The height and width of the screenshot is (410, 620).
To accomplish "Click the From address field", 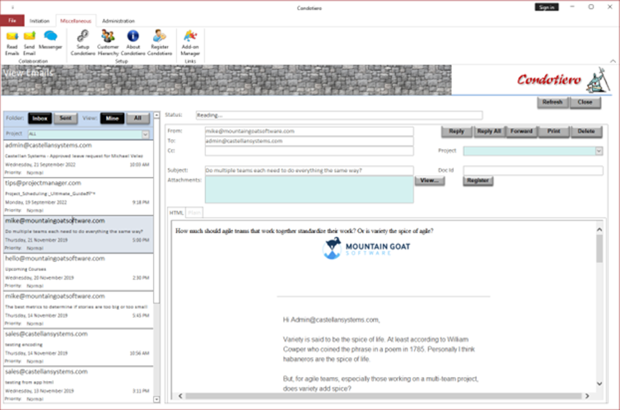I will 309,131.
